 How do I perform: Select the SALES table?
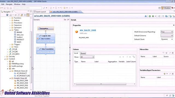[x=19, y=42]
